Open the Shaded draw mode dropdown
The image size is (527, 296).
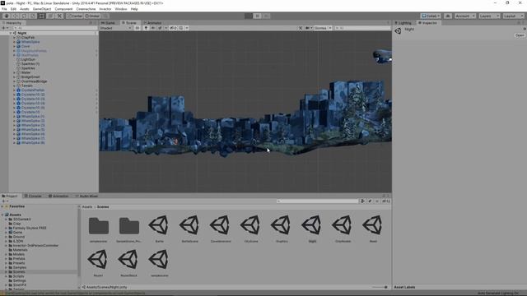coord(115,28)
